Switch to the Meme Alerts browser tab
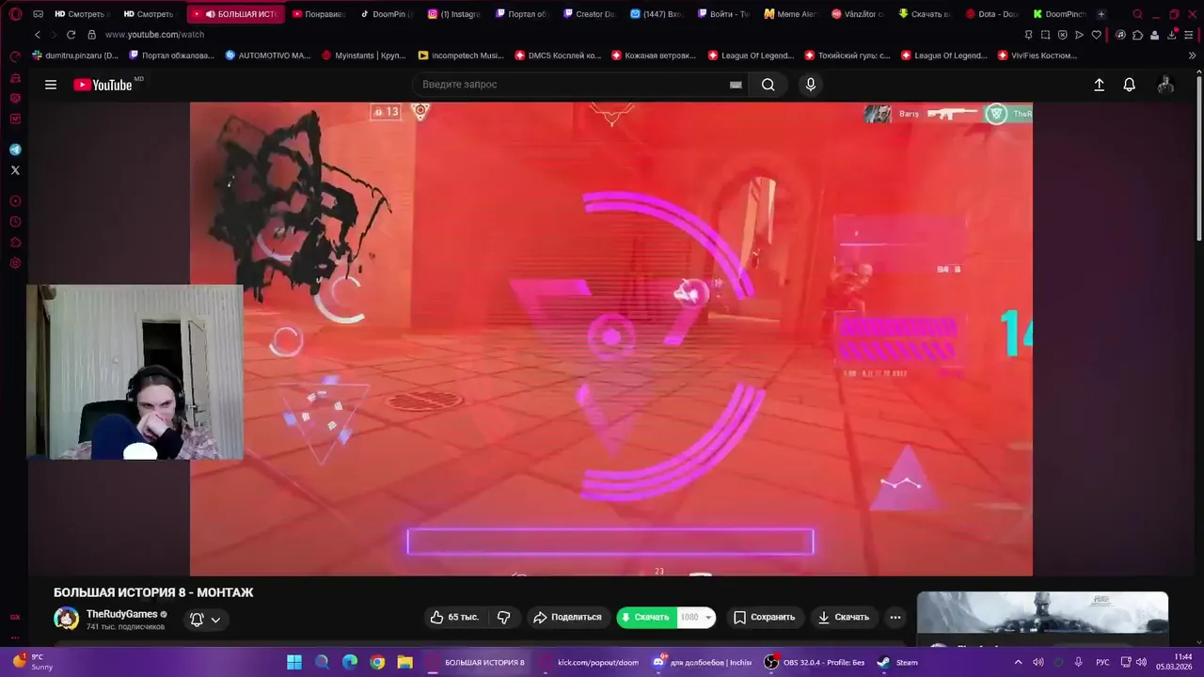 [x=792, y=14]
